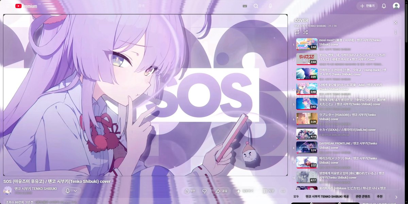
Task: Select 텐코 시부키 TENKO SHIBUKI 제공 chip
Action: 327,197
